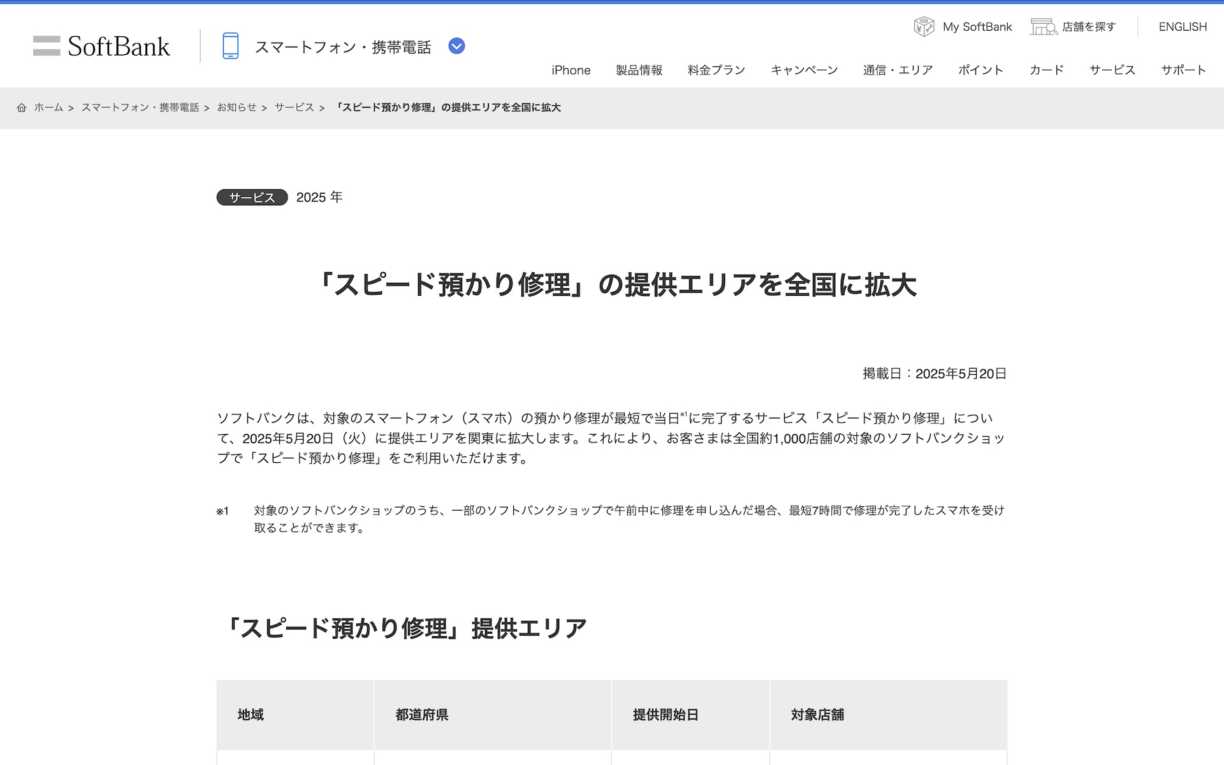This screenshot has height=765, width=1224.
Task: Click お知らせ breadcrumb link
Action: (237, 108)
